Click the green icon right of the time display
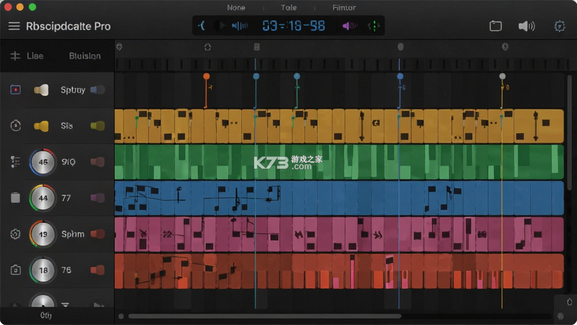Image resolution: width=577 pixels, height=325 pixels. tap(374, 26)
